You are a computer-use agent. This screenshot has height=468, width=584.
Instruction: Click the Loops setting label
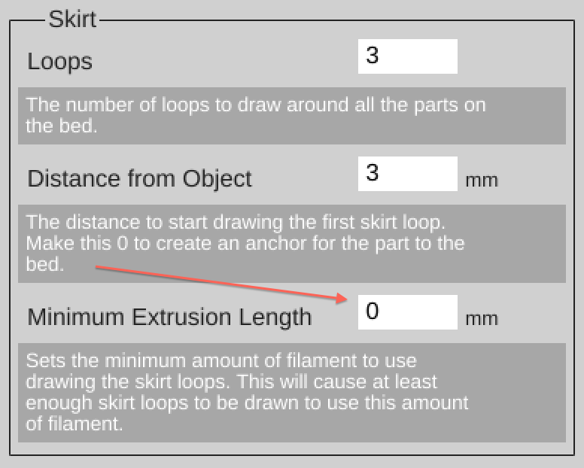coord(60,61)
